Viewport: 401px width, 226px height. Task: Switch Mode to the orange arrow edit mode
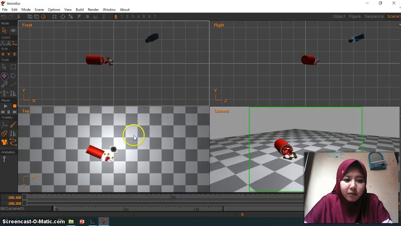tap(4, 30)
